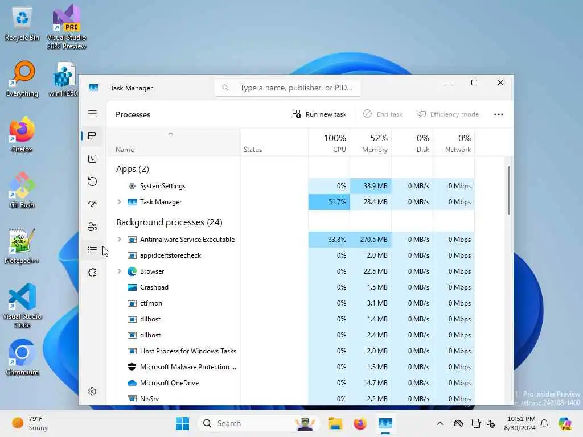Open the App history page in sidebar
This screenshot has width=583, height=437.
click(x=92, y=182)
